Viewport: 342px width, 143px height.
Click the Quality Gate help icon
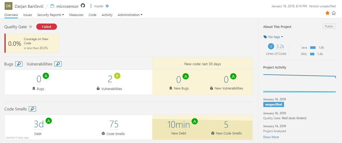[31, 27]
